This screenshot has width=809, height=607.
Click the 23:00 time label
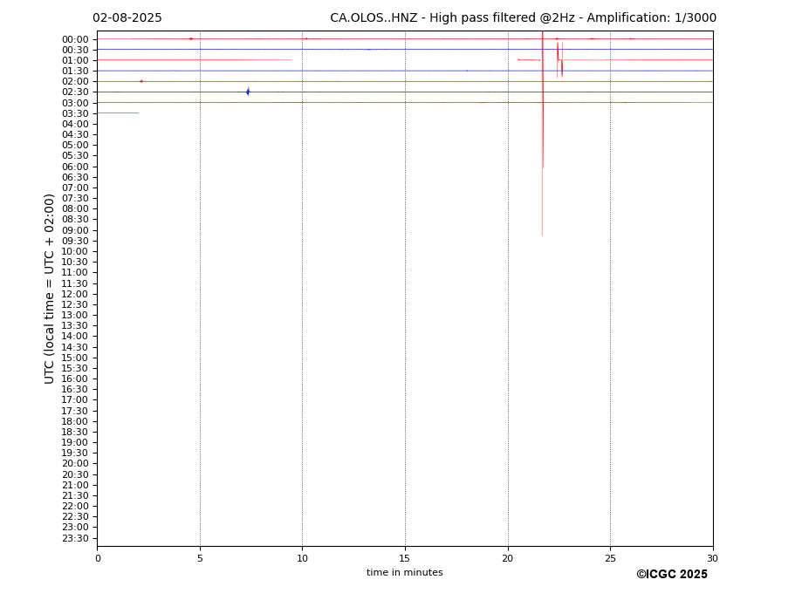[75, 528]
